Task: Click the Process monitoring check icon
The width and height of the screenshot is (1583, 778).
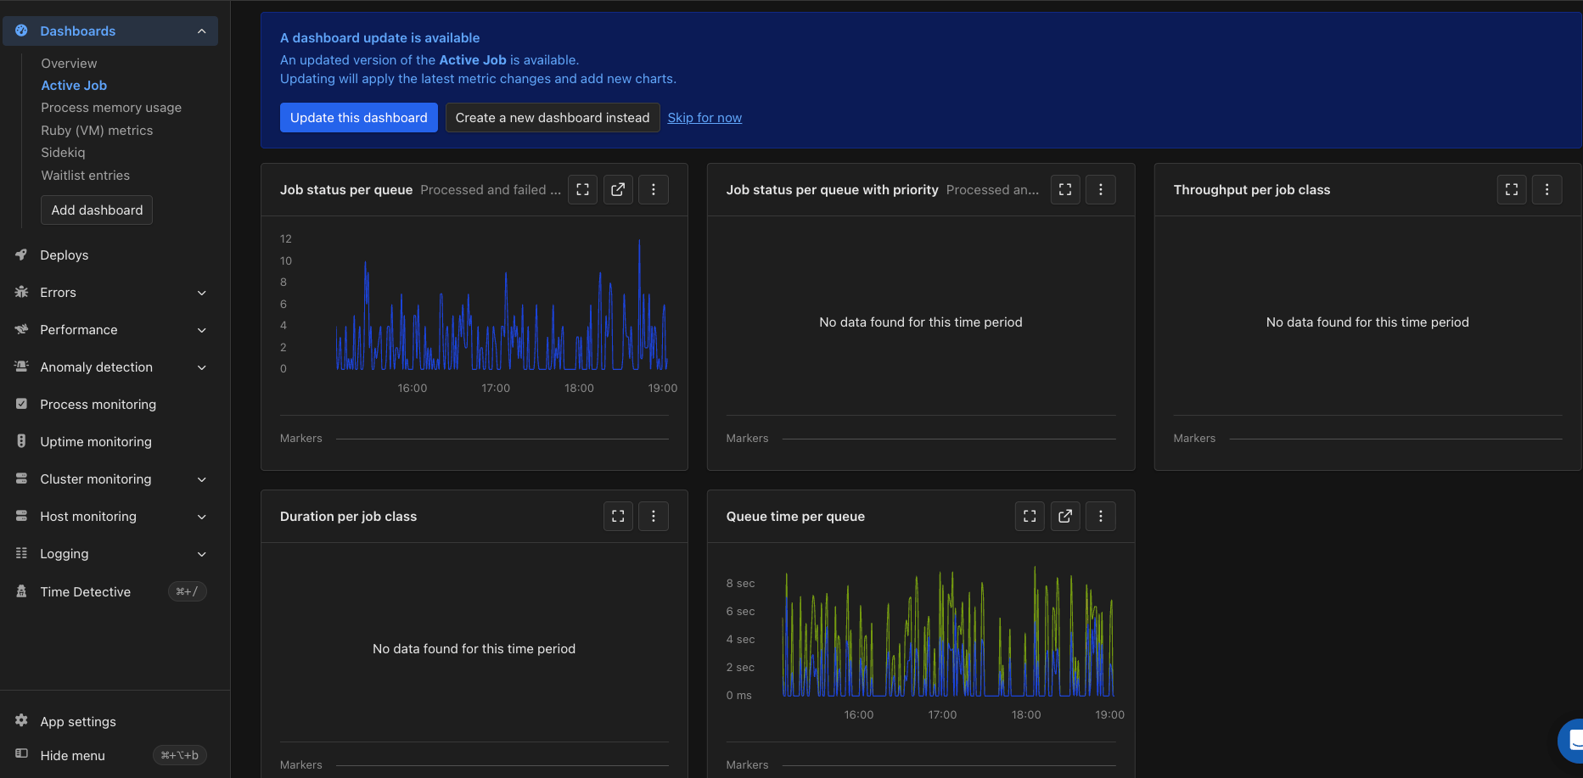Action: 21,404
